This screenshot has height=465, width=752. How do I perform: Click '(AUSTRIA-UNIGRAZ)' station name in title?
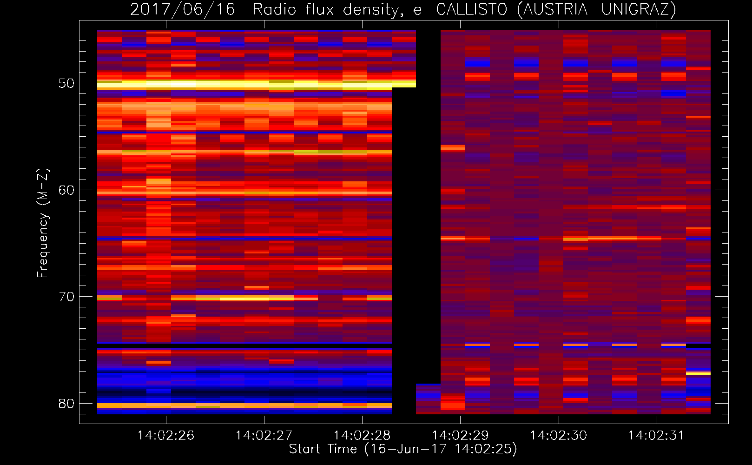(x=596, y=10)
